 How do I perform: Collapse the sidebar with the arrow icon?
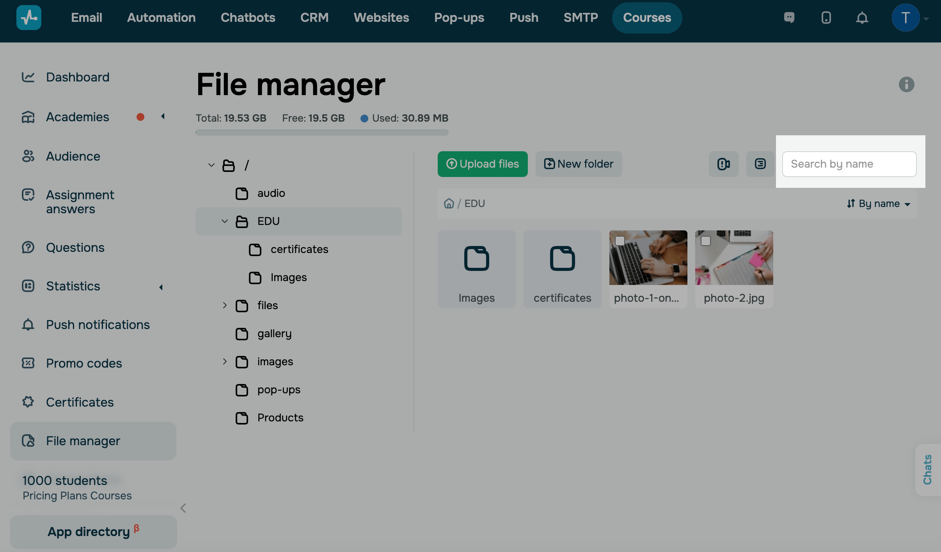click(183, 508)
